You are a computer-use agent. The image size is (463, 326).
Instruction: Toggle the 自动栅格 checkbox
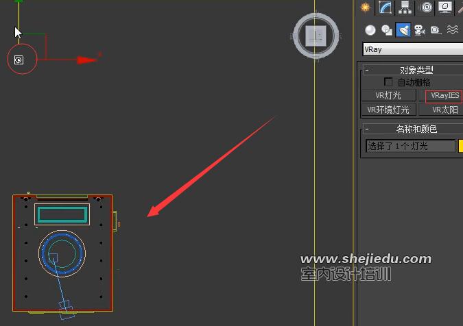click(389, 82)
